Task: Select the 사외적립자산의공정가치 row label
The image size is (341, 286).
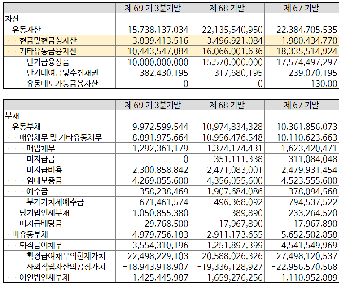Action: [66, 267]
